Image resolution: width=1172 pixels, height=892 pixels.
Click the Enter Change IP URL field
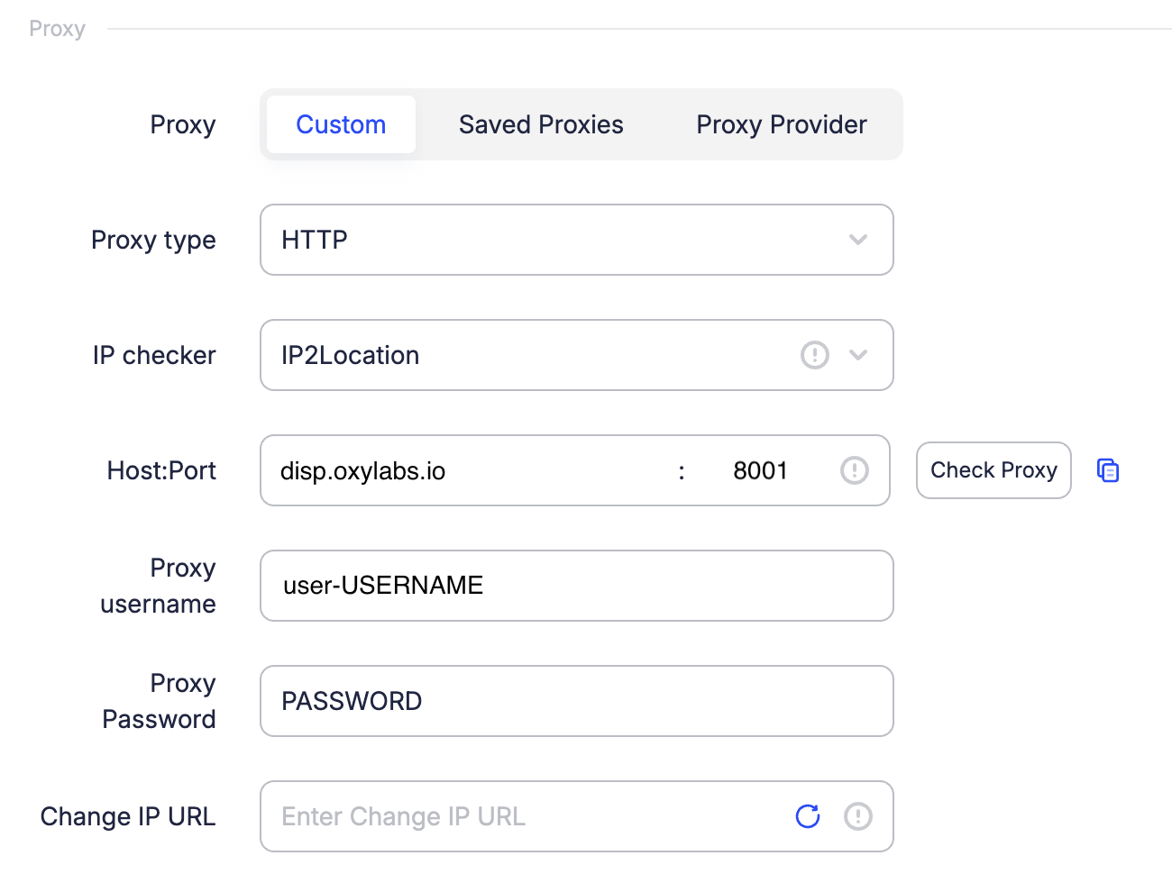point(523,816)
